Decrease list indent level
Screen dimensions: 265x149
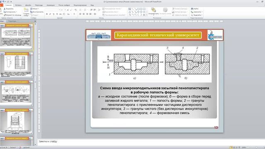(x=91, y=10)
